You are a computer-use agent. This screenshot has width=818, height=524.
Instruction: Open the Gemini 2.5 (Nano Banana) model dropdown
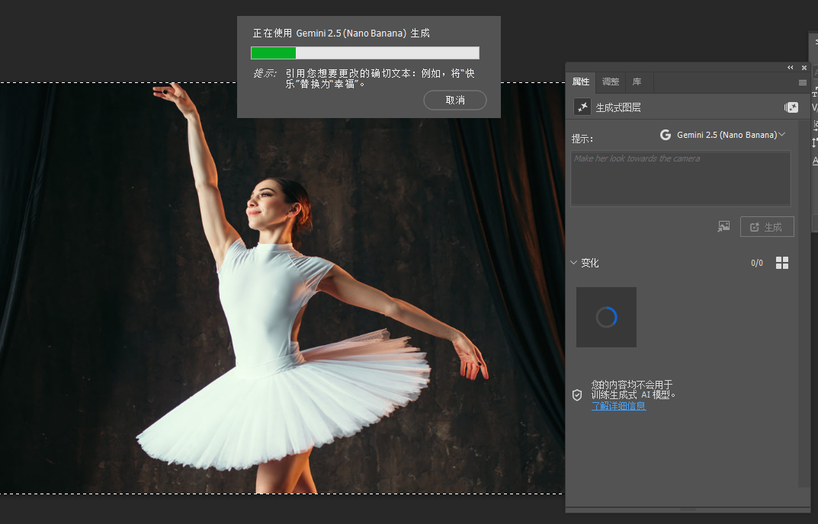pyautogui.click(x=728, y=135)
